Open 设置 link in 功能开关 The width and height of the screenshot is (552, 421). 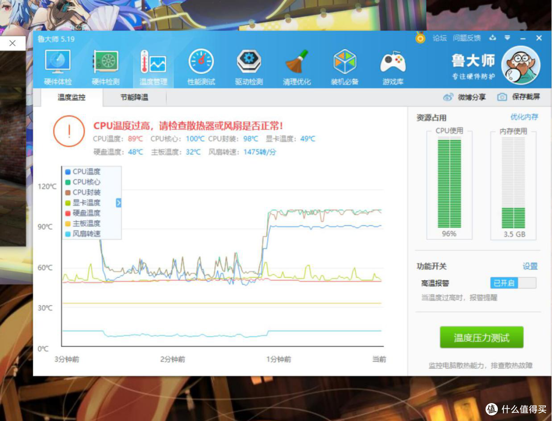pos(530,267)
